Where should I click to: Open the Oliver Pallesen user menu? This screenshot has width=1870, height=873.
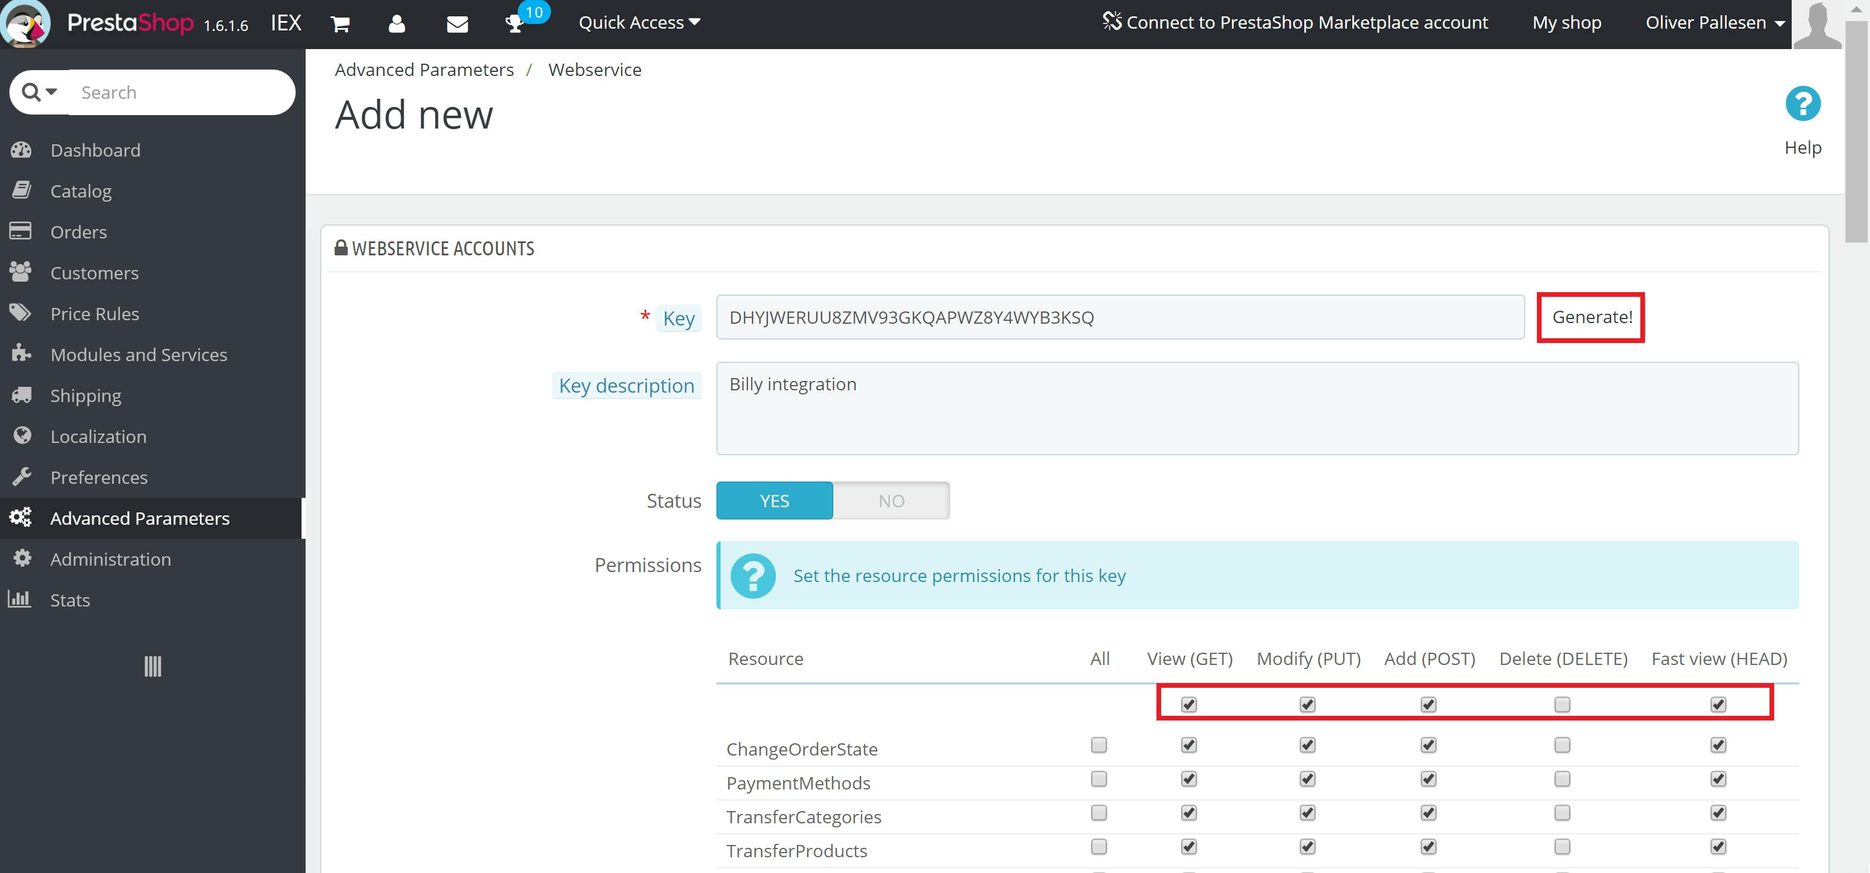(x=1715, y=22)
